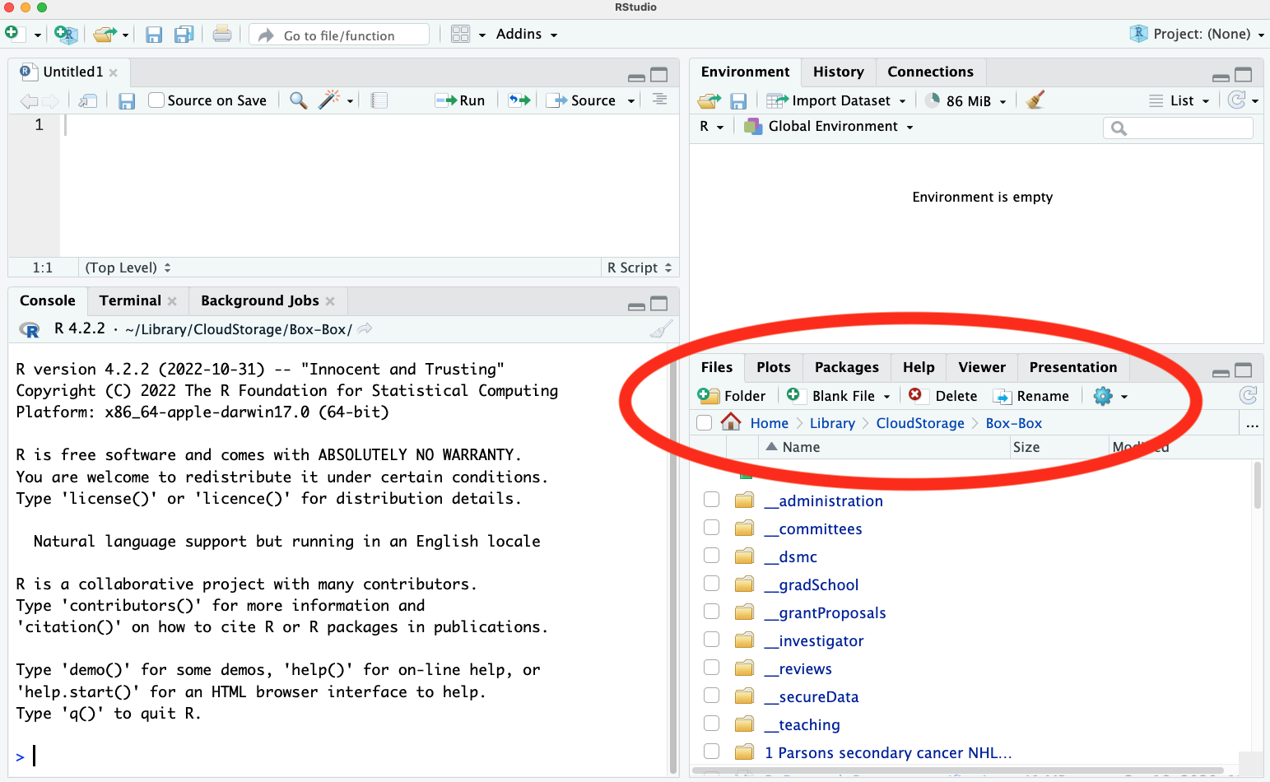
Task: Click the Go to file/function field
Action: coord(339,35)
